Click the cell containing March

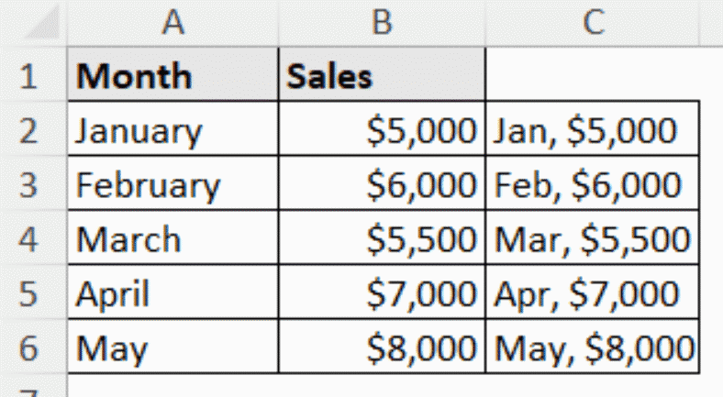(172, 239)
